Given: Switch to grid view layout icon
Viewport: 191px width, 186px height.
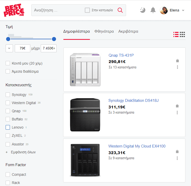Looking at the screenshot, I should pyautogui.click(x=182, y=34).
